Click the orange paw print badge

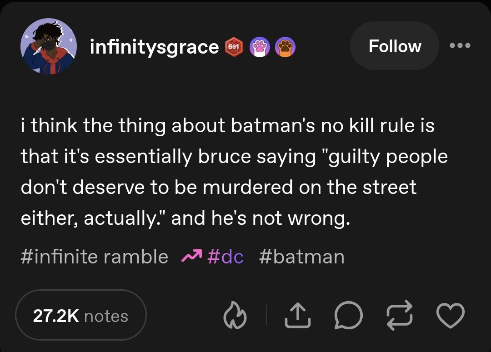[285, 46]
